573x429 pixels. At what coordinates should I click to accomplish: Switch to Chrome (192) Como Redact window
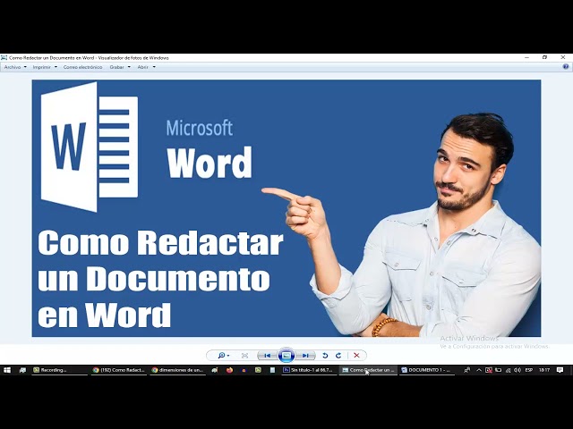[x=119, y=370]
